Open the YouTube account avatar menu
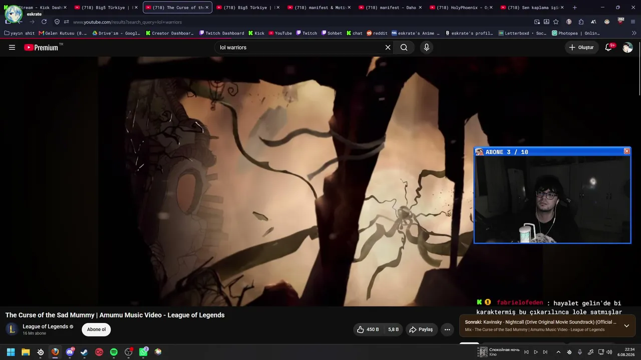Screen dimensions: 641x360 click(x=627, y=47)
